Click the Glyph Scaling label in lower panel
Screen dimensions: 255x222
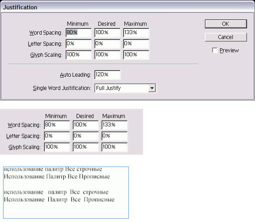[x=24, y=147]
